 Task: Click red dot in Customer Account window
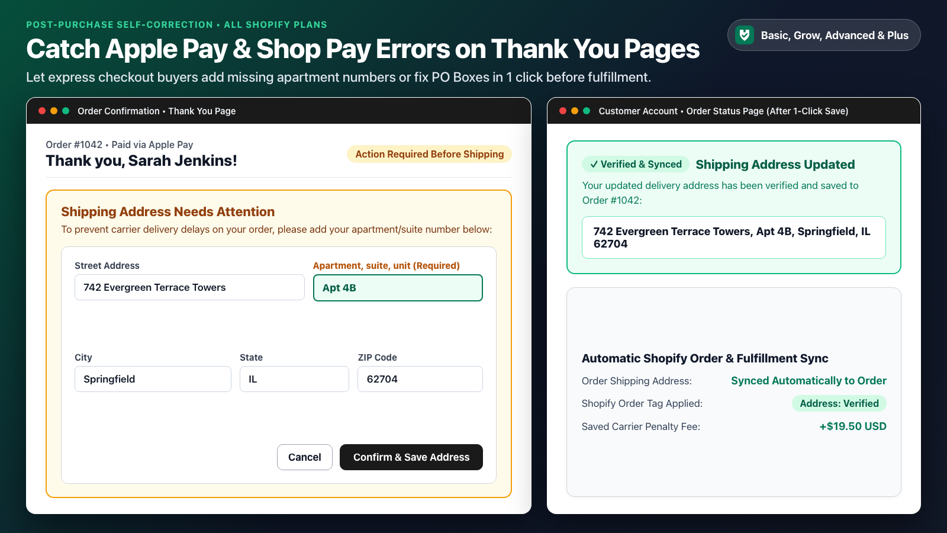coord(563,111)
